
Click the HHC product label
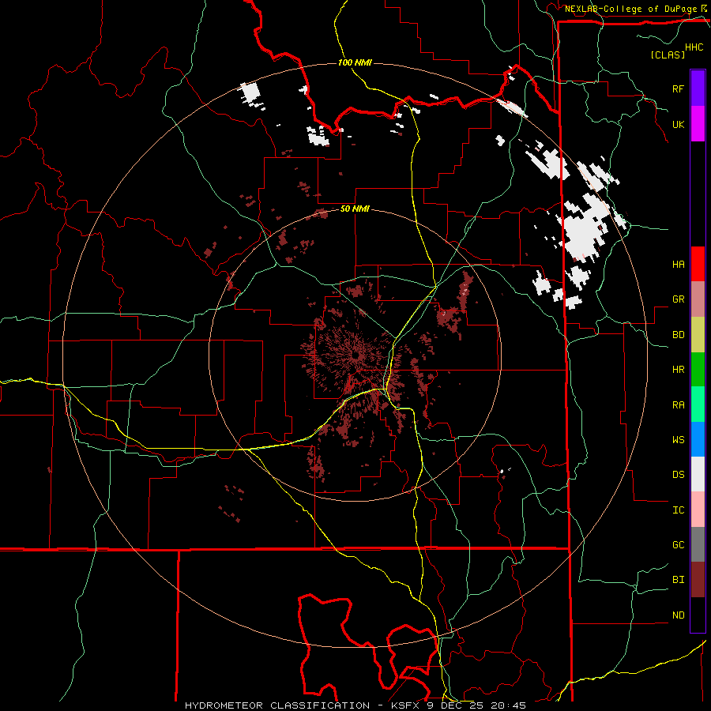pos(694,47)
